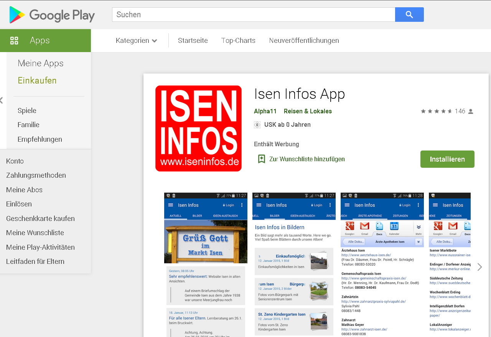Viewport: 491px width, 337px height.
Task: Open the Familie category
Action: (28, 125)
